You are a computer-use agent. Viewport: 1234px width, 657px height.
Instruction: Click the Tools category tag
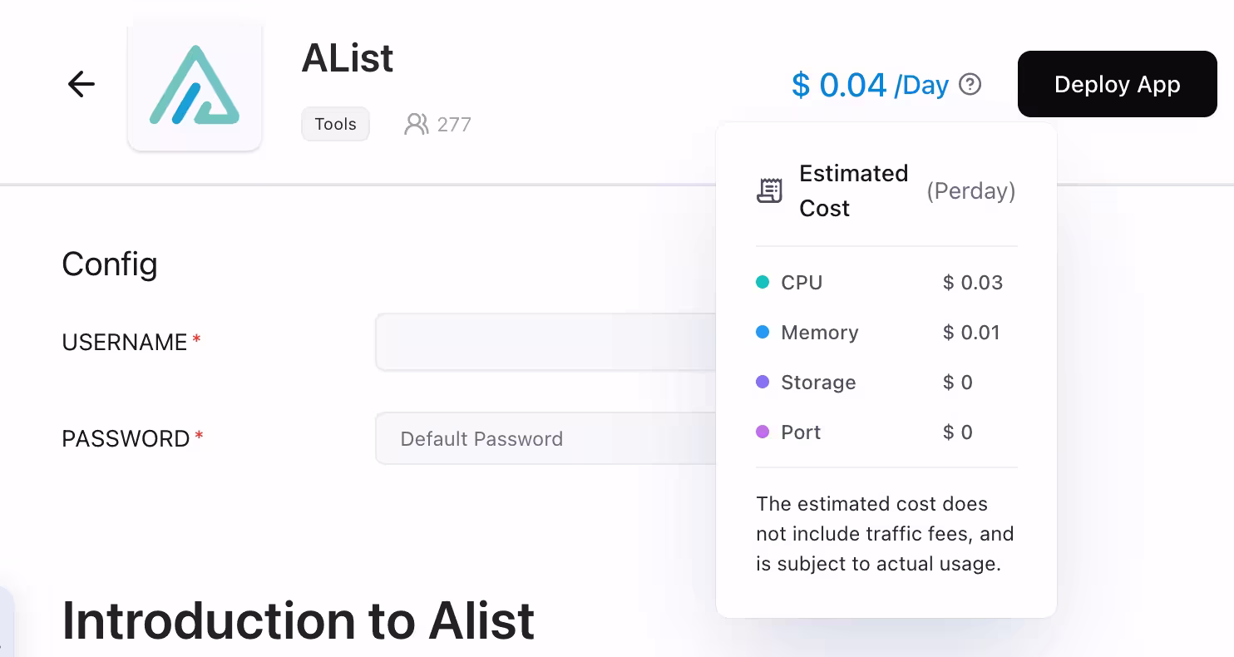click(x=335, y=125)
